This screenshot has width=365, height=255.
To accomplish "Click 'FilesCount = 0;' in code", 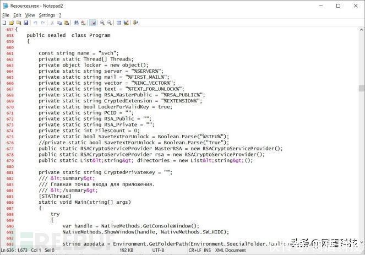I will (117, 131).
